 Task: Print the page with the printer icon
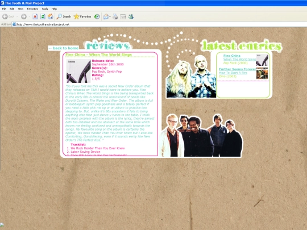(x=115, y=16)
